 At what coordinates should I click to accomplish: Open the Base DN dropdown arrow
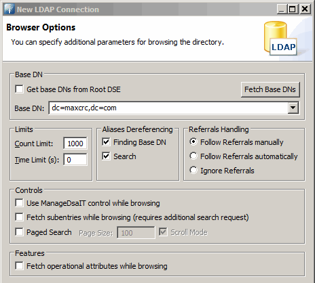point(293,108)
